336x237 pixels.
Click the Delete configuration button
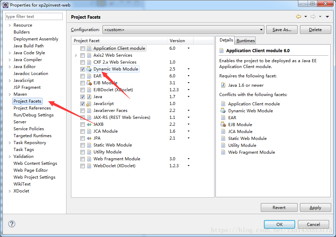coord(315,29)
